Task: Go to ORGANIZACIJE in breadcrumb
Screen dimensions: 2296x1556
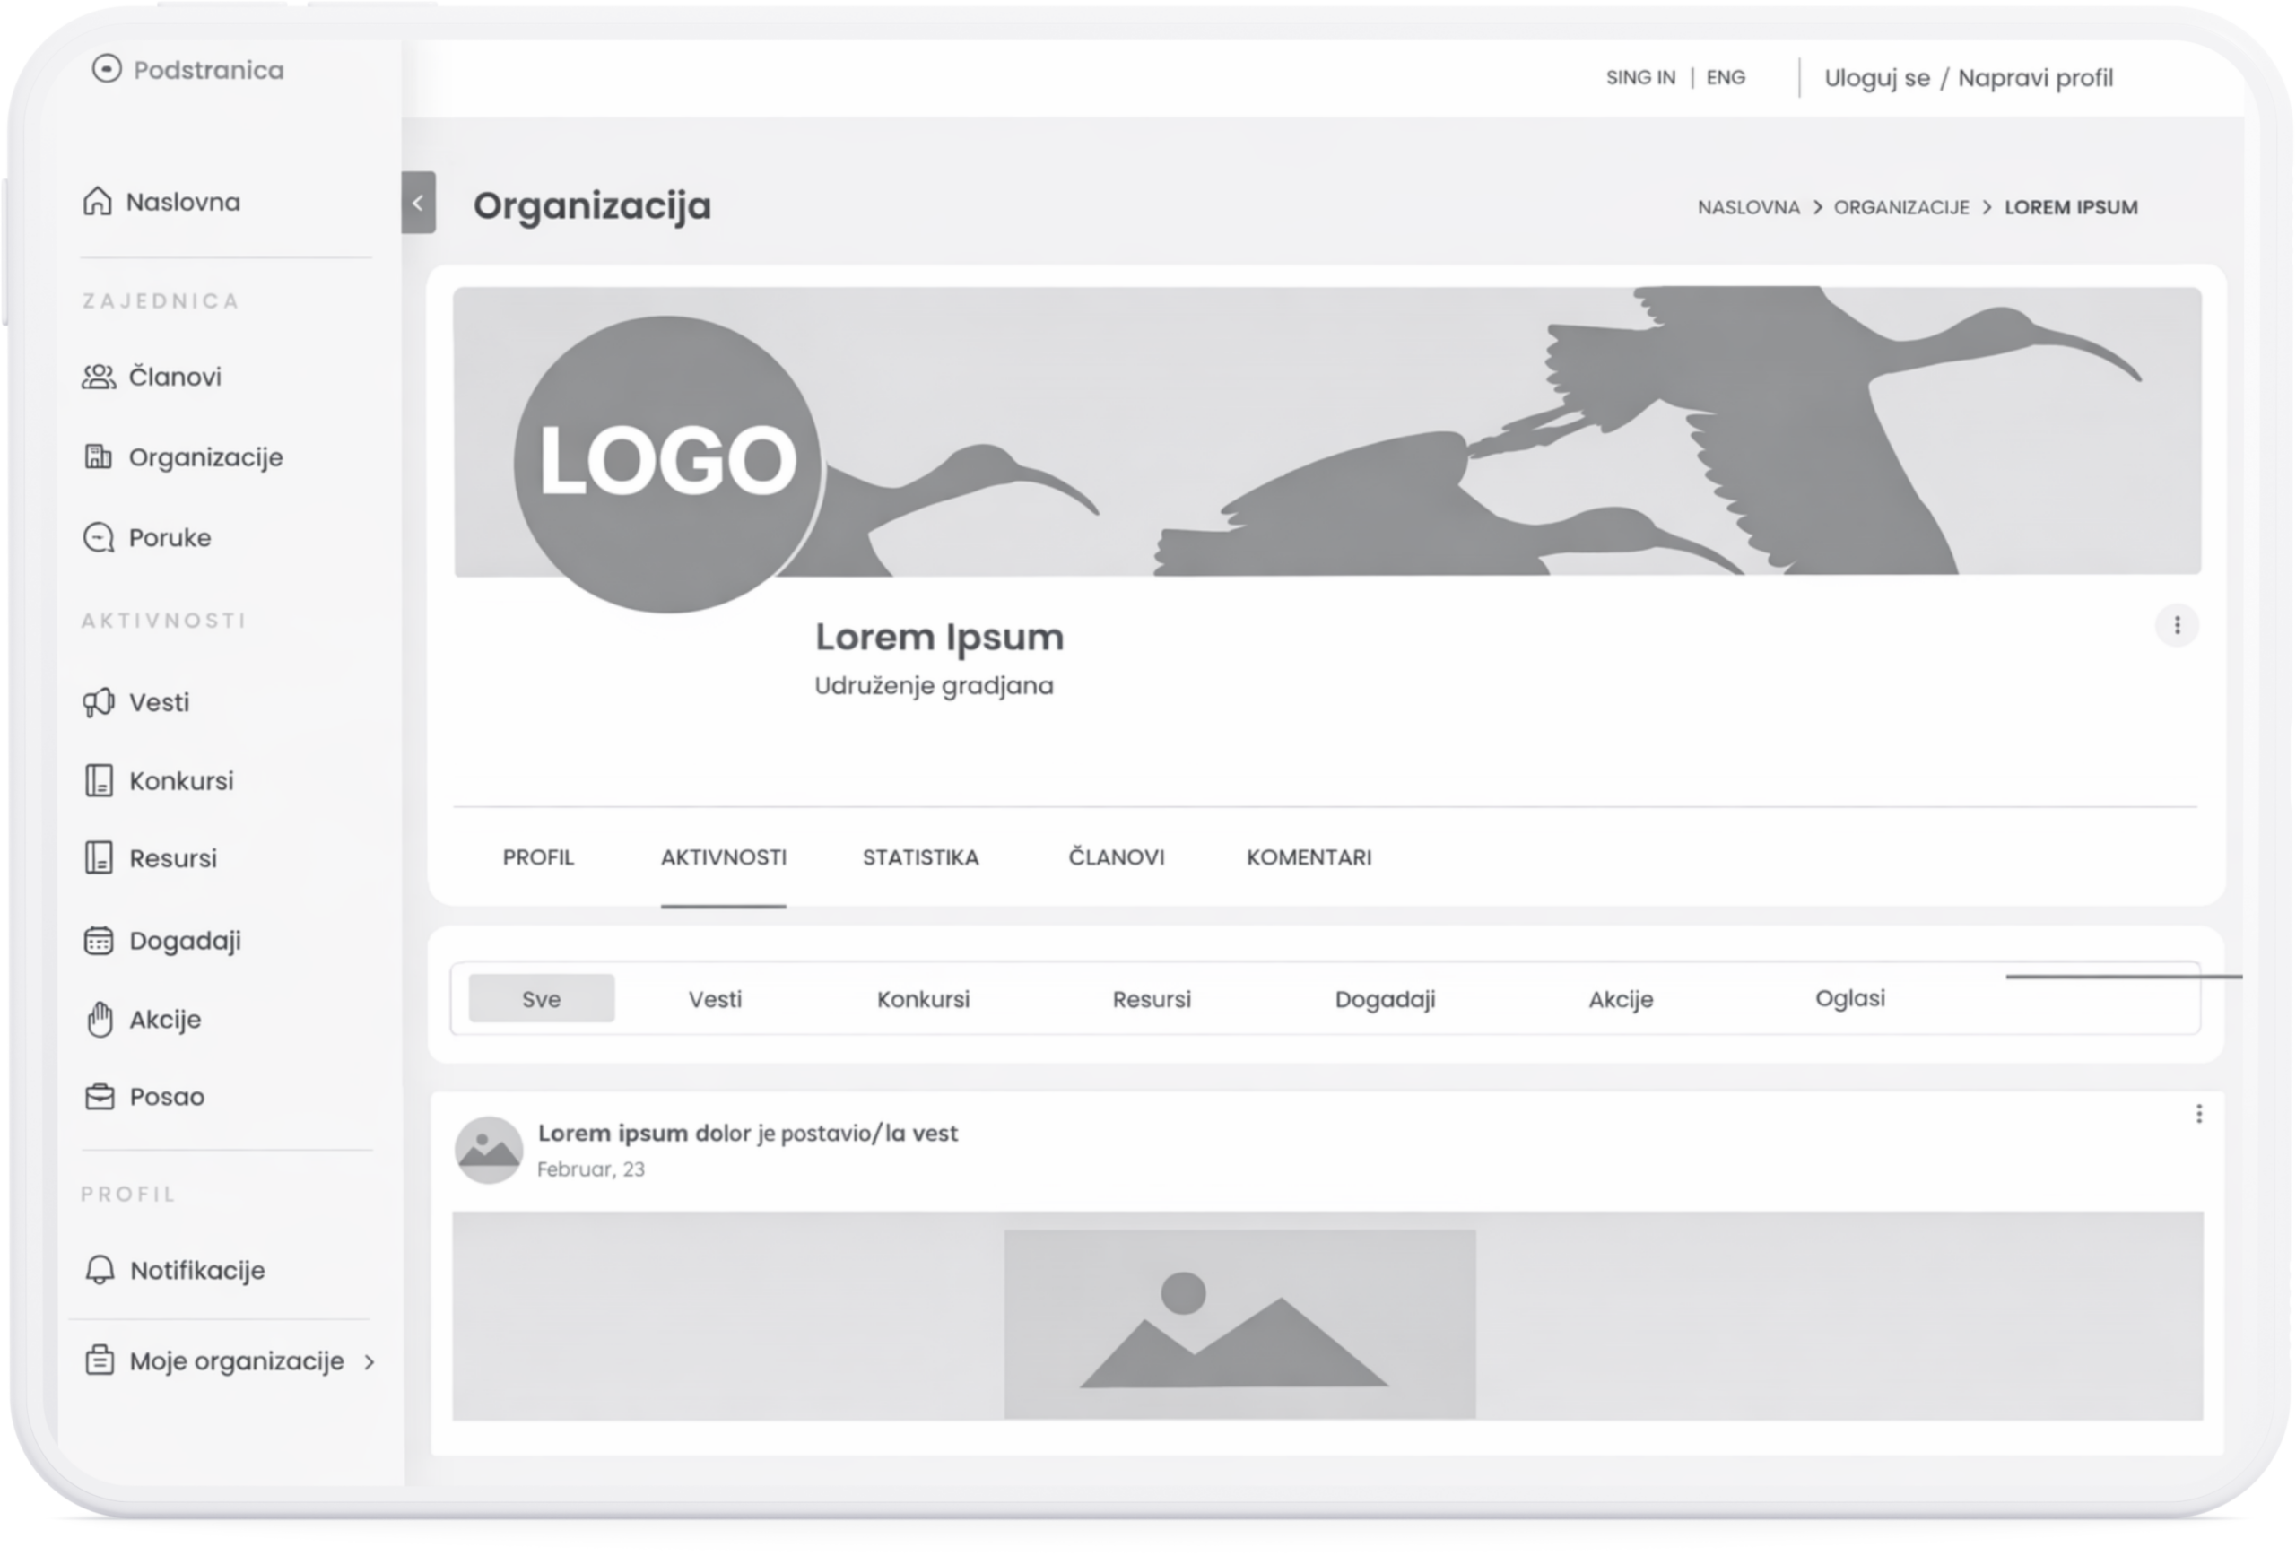Action: [x=1900, y=207]
